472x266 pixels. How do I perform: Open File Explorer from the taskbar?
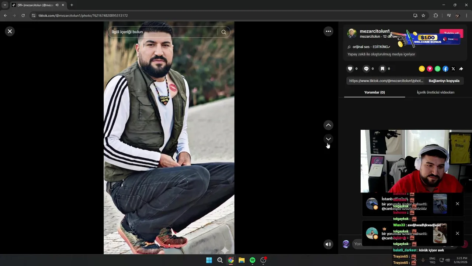pyautogui.click(x=242, y=260)
